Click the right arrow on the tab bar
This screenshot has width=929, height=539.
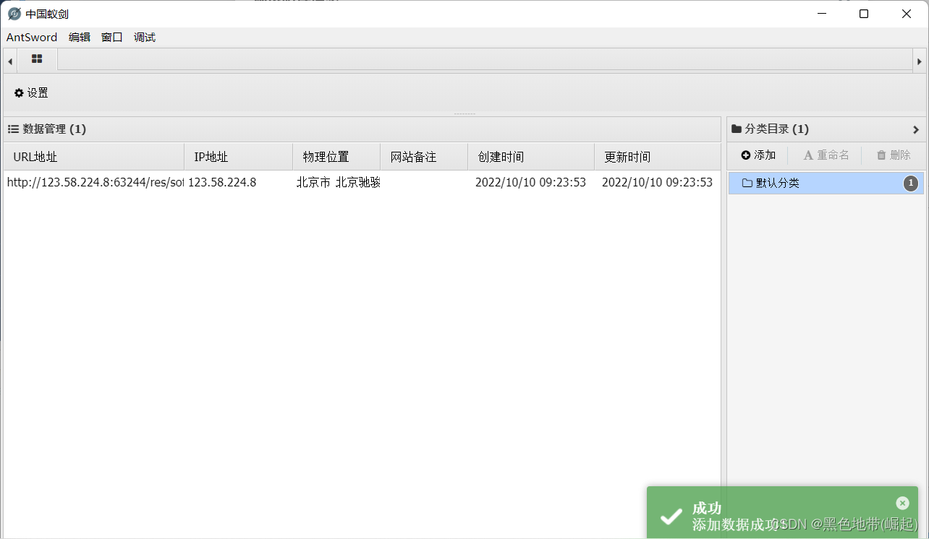tap(921, 60)
